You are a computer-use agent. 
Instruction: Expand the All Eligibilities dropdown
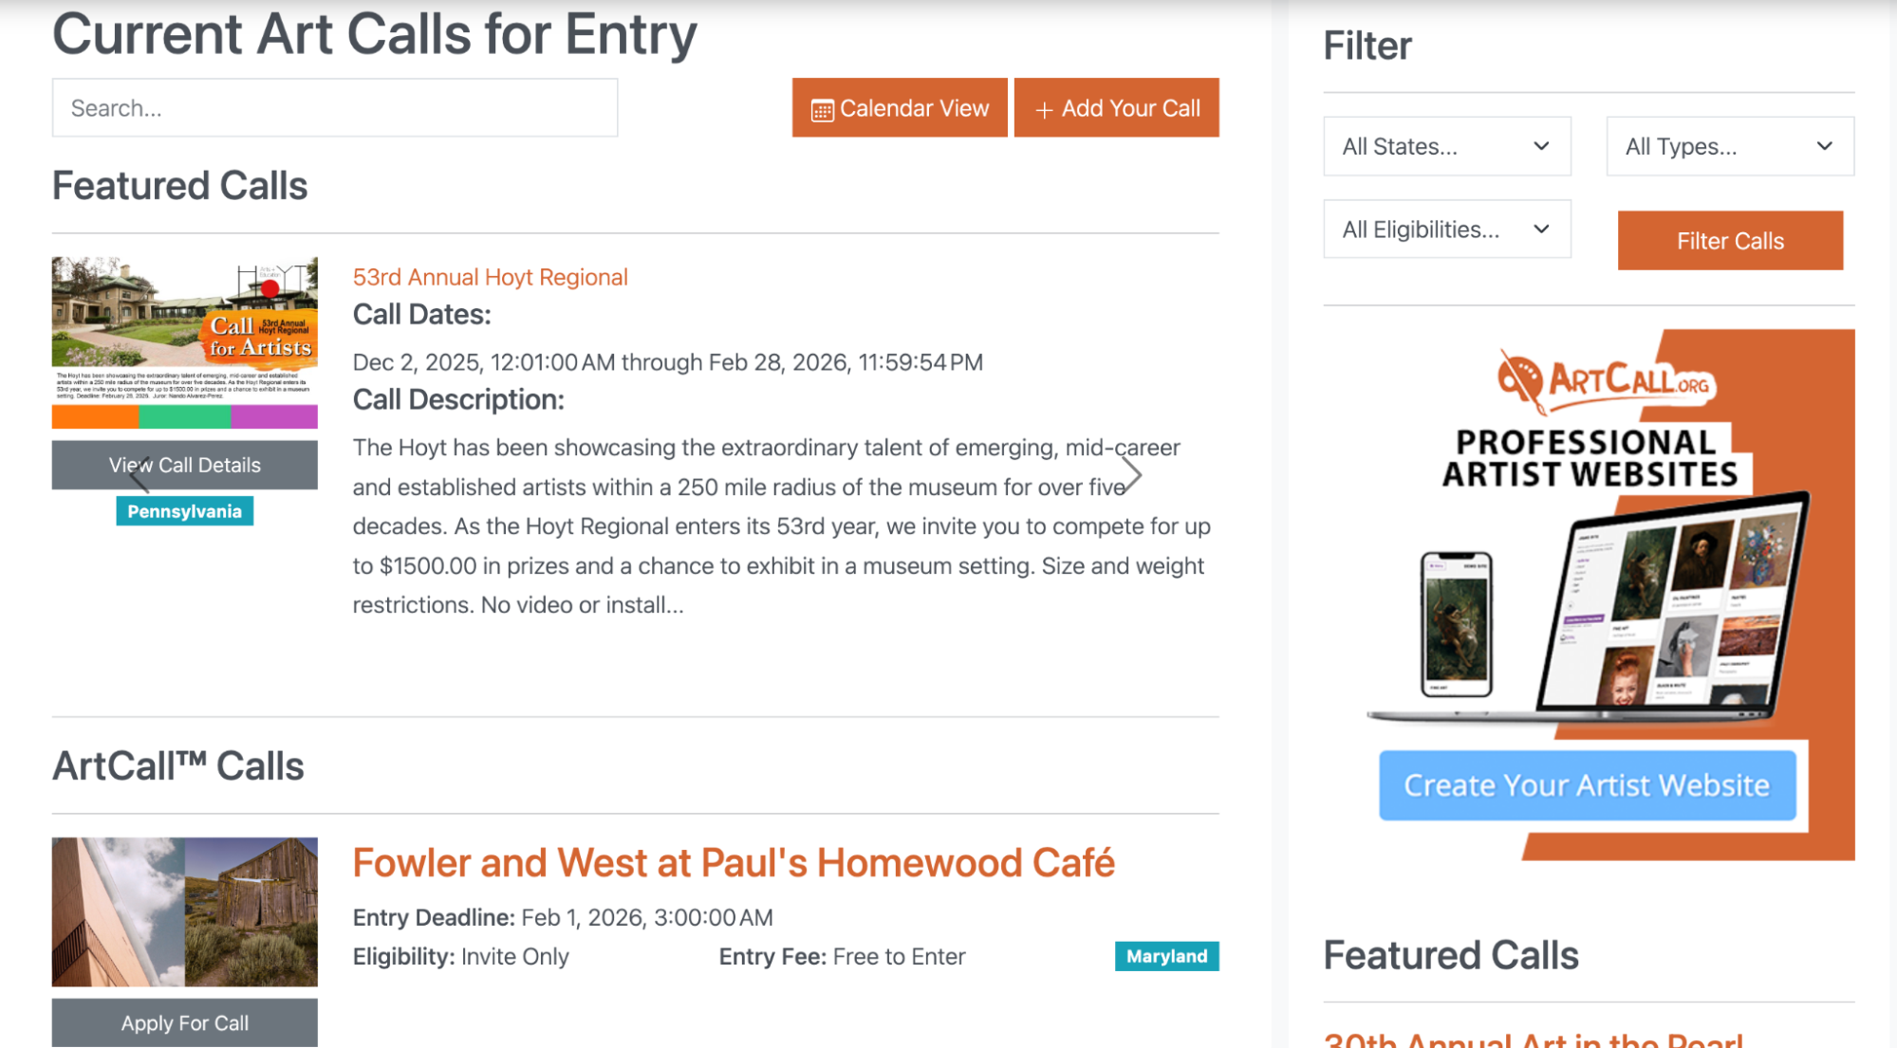point(1446,229)
